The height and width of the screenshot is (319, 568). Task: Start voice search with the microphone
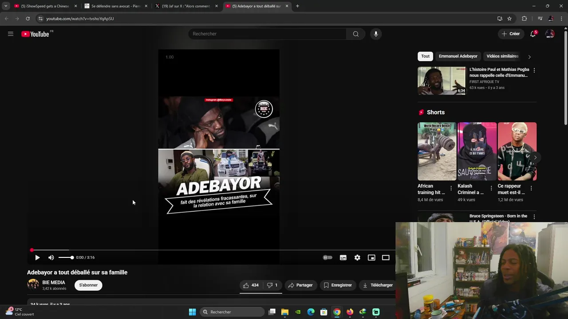[x=376, y=34]
